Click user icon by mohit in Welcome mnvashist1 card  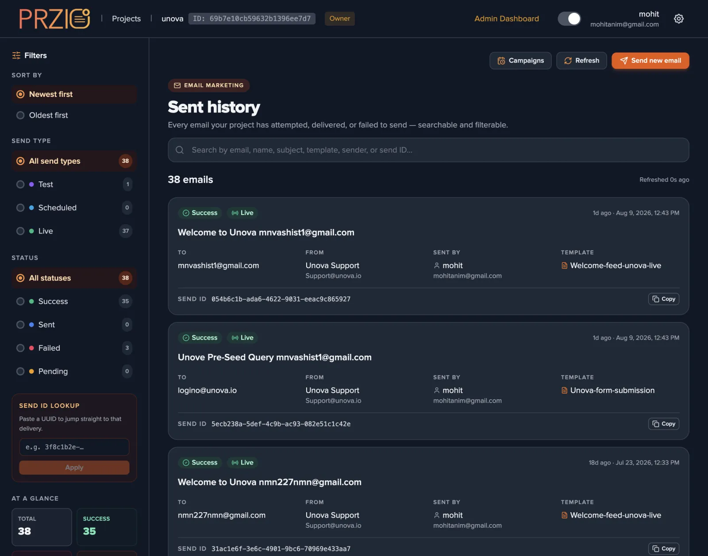coord(437,265)
